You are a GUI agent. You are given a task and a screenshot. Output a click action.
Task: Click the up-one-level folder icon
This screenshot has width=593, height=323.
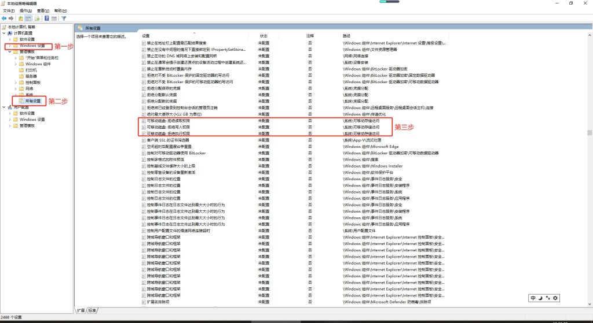coord(20,18)
